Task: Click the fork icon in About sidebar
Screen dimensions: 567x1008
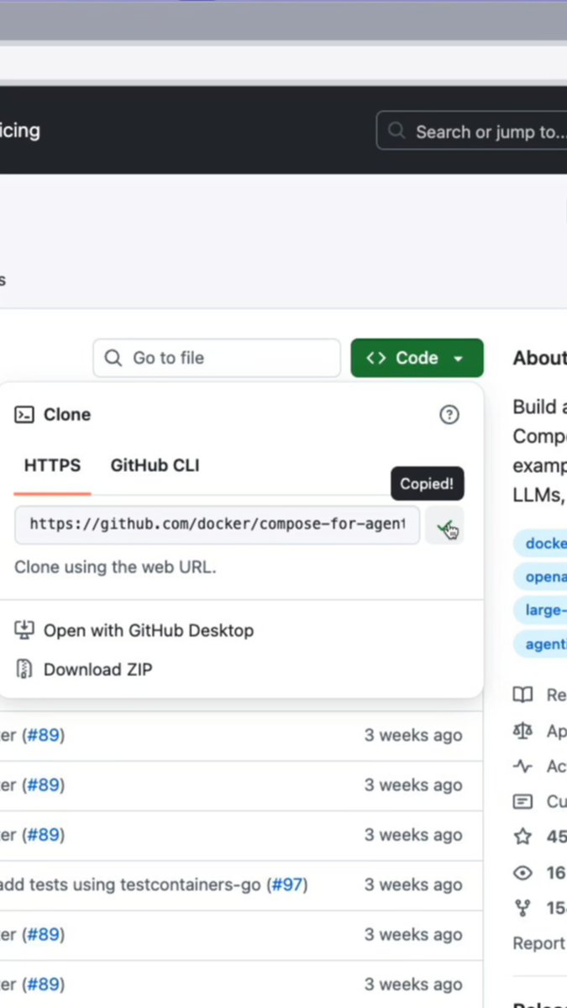Action: pyautogui.click(x=523, y=908)
